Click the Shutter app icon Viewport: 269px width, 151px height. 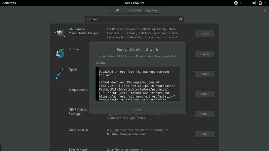(x=60, y=53)
